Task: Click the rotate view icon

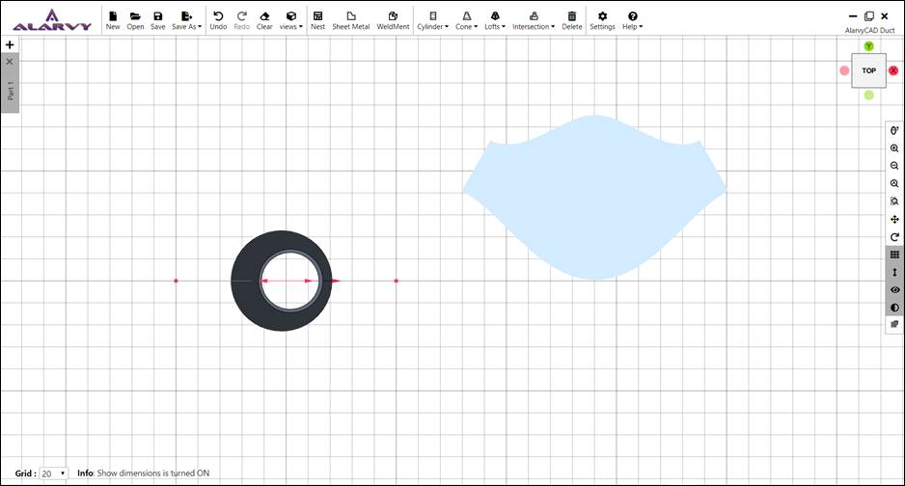Action: point(894,237)
